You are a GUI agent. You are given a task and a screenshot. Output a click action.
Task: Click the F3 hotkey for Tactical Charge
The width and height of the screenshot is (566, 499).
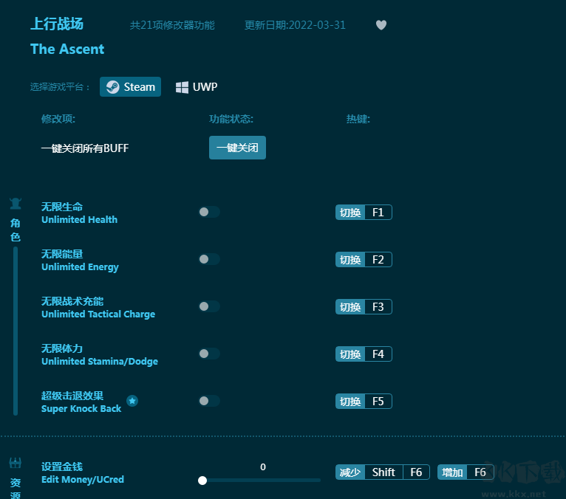click(364, 307)
